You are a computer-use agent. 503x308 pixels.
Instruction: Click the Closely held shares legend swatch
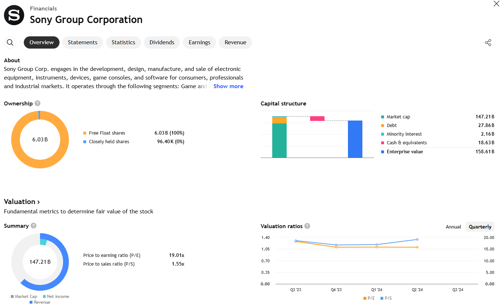click(x=85, y=142)
